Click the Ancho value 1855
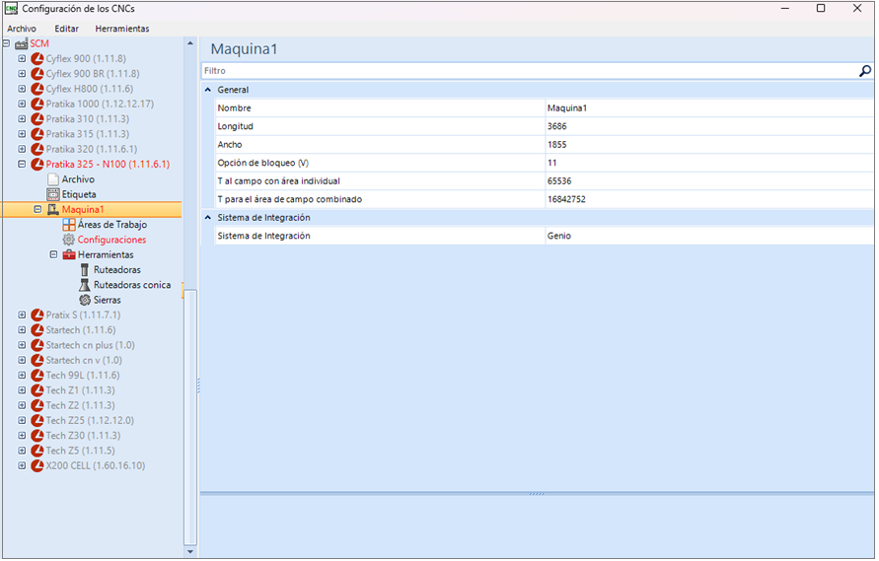The image size is (879, 561). [709, 145]
